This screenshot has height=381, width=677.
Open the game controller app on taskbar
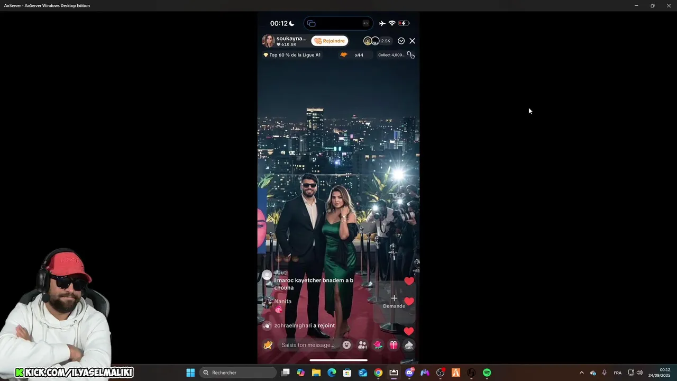[425, 373]
